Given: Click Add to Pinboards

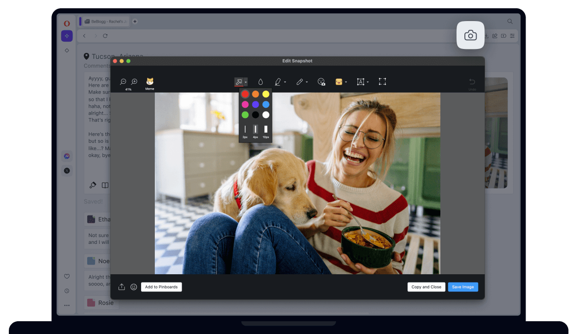Looking at the screenshot, I should [x=162, y=287].
